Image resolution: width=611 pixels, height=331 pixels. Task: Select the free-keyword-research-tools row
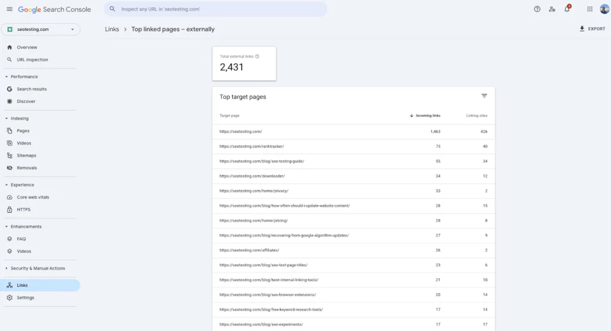click(353, 310)
